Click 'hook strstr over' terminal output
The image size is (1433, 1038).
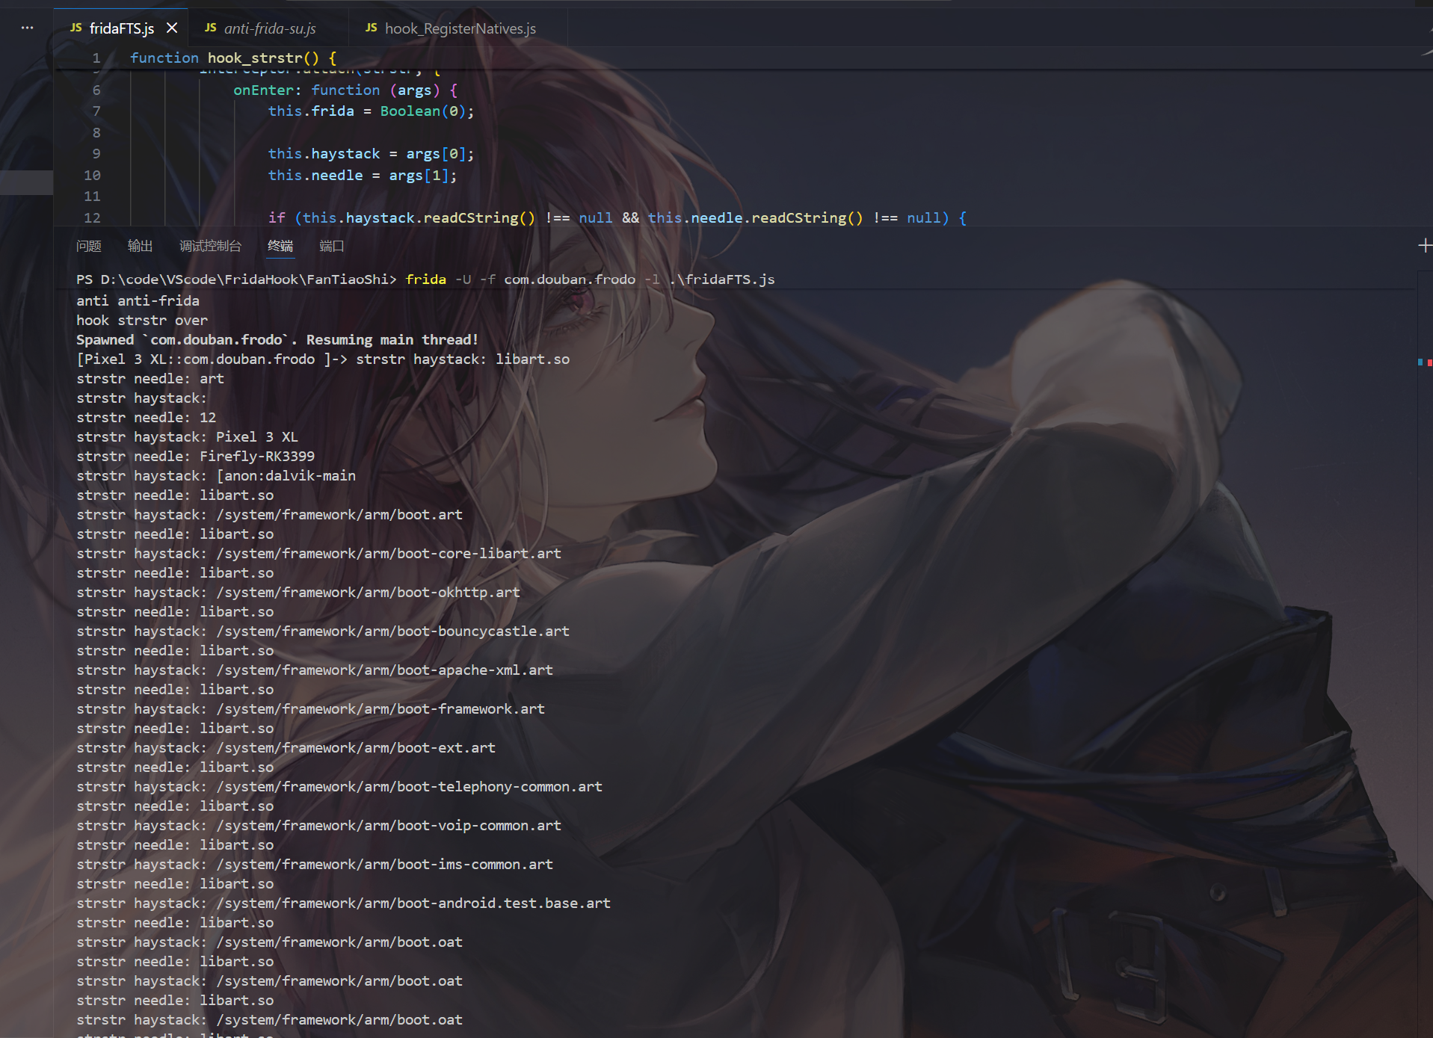pyautogui.click(x=142, y=320)
